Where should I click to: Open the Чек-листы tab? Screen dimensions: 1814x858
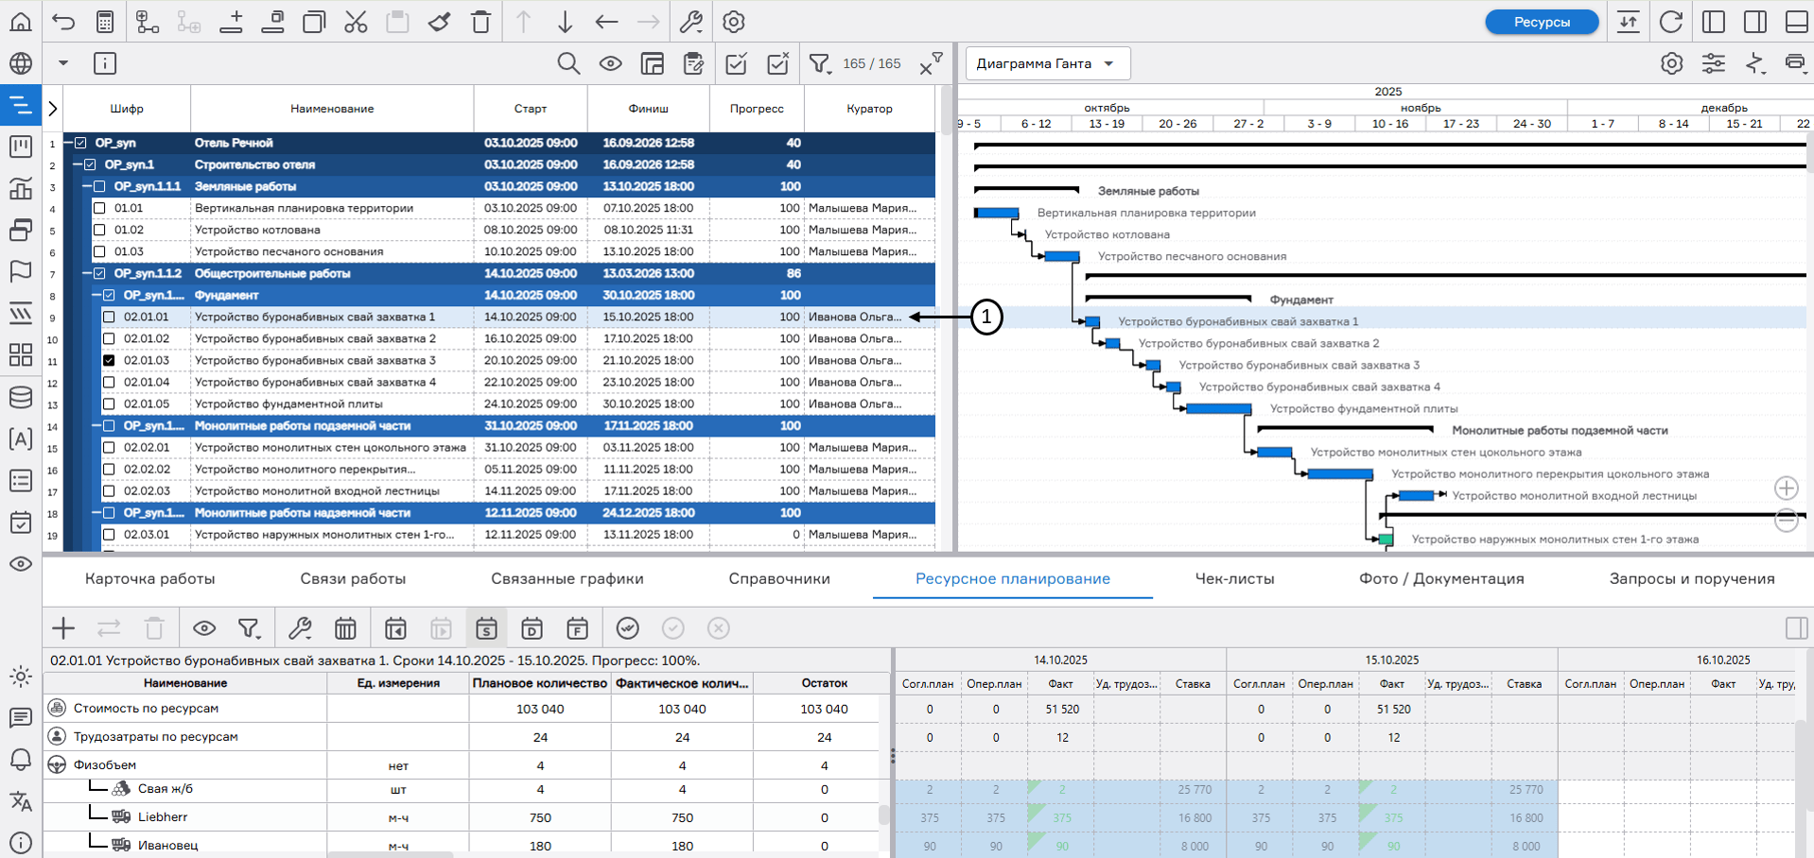point(1234,578)
